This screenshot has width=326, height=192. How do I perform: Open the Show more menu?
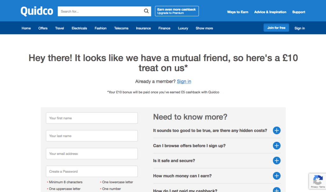(204, 28)
